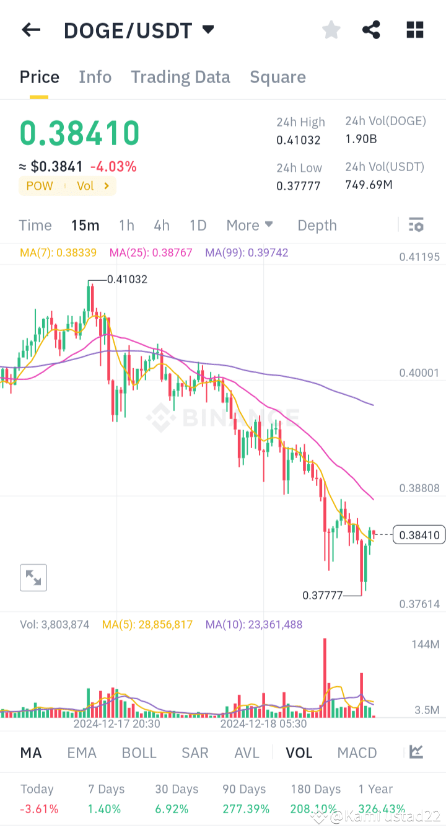Expand the More timeframes dropdown

[249, 225]
